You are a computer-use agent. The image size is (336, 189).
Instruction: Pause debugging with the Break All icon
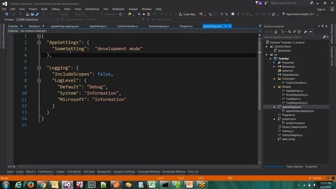[x=139, y=14]
